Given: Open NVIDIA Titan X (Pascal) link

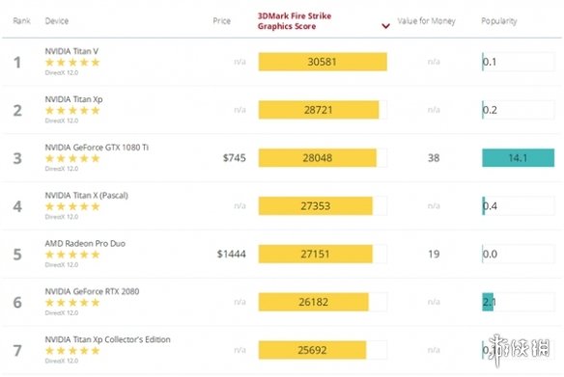Looking at the screenshot, I should [86, 196].
